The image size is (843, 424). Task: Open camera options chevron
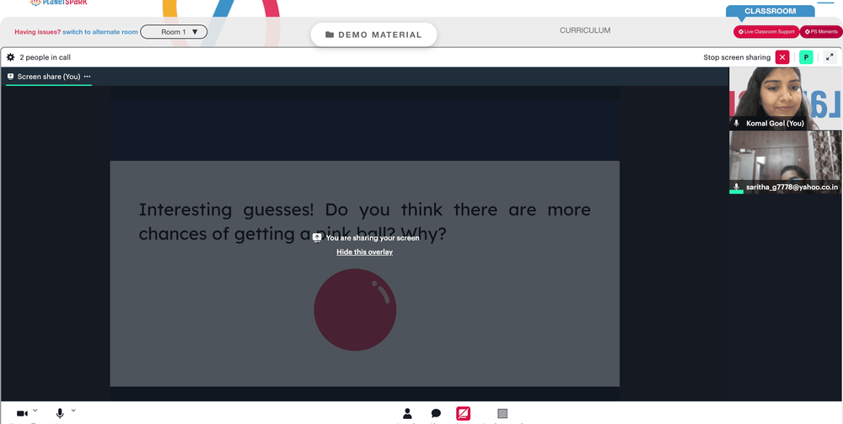(35, 411)
